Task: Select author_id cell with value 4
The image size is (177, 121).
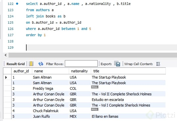Action: (x=22, y=111)
